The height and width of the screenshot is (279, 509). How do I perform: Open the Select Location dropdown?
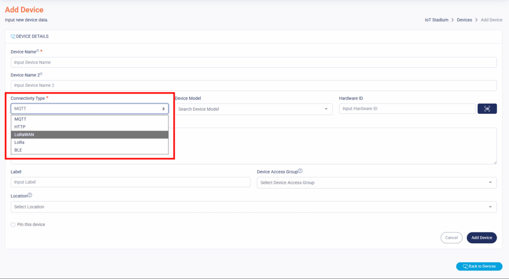254,207
